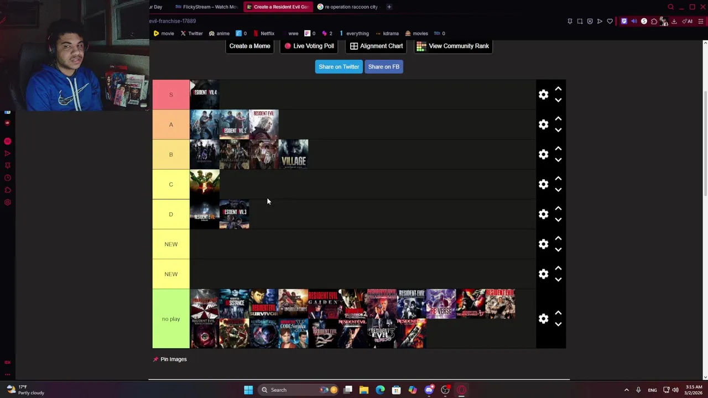The height and width of the screenshot is (398, 708).
Task: Move the second NEW tier row down
Action: pos(558,279)
